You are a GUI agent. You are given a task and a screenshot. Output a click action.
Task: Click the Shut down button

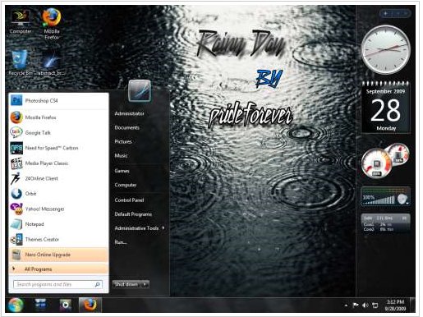pos(126,284)
